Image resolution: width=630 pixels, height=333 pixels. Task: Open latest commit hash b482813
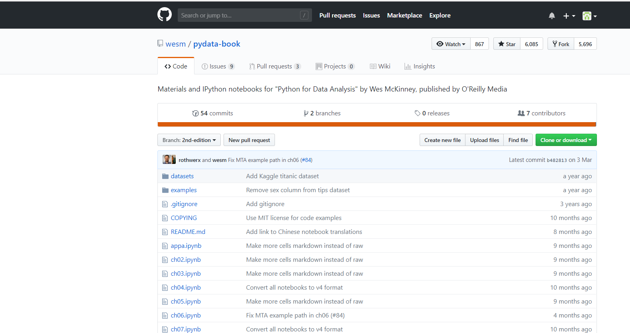tap(557, 160)
